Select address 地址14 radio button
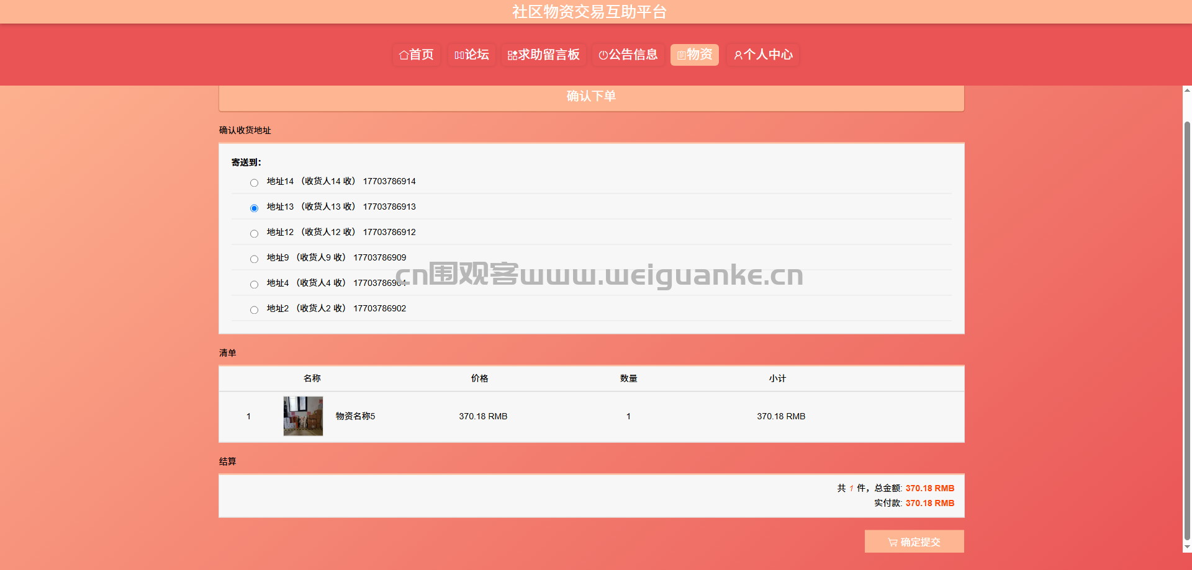Screen dimensions: 1192x570 click(x=254, y=183)
